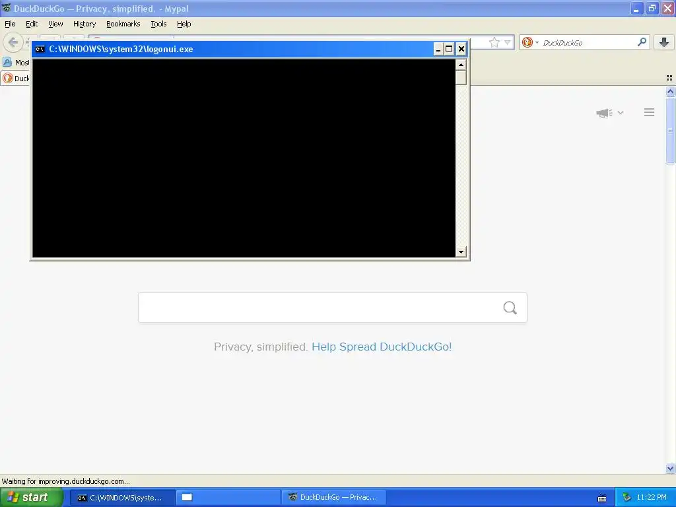Click the Waiting for improving.duckduckgo.com status text
676x507 pixels.
pos(65,481)
